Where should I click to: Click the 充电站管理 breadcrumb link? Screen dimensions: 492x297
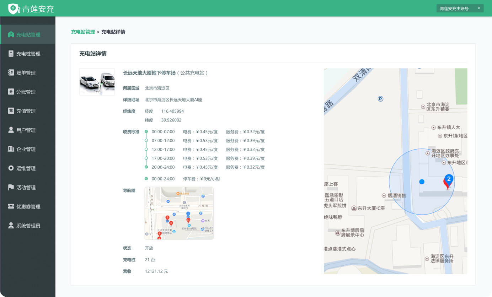click(x=83, y=32)
